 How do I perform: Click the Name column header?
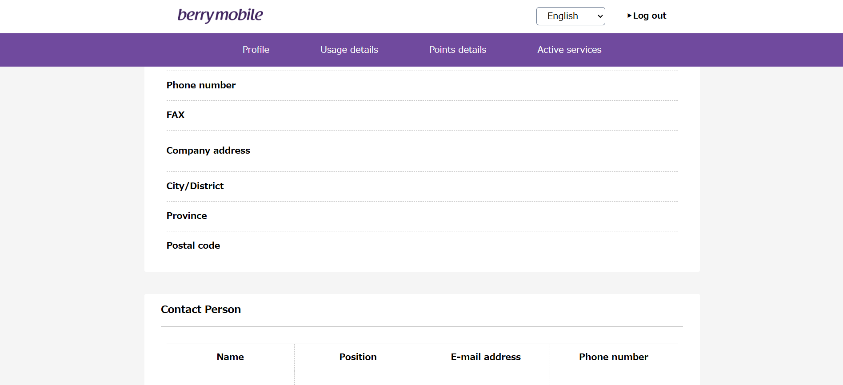pos(230,357)
